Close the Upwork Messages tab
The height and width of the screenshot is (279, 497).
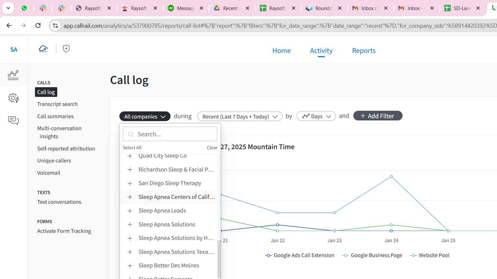coord(201,8)
